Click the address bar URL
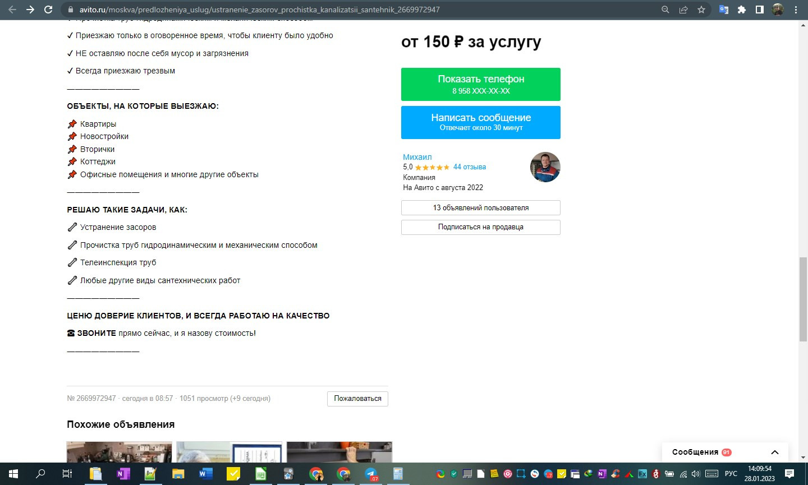 [259, 10]
